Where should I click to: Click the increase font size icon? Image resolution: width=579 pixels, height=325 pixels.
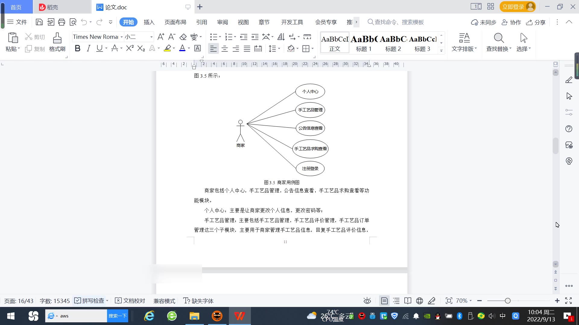click(161, 37)
